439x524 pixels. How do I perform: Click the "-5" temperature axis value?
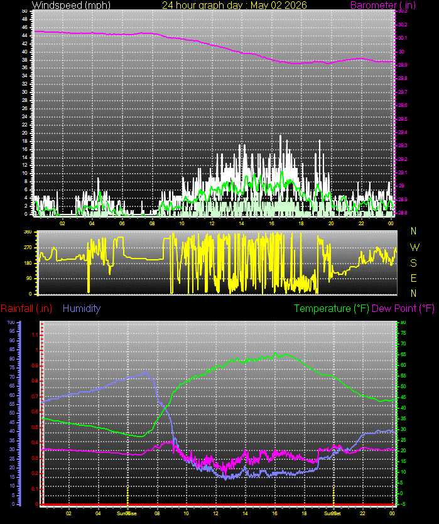point(403,504)
